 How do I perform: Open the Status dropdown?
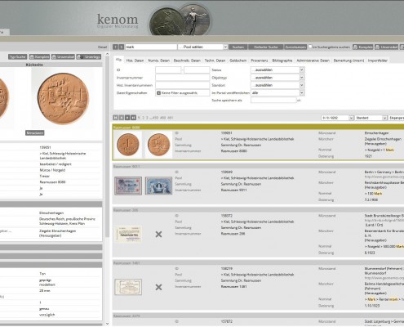coord(277,70)
